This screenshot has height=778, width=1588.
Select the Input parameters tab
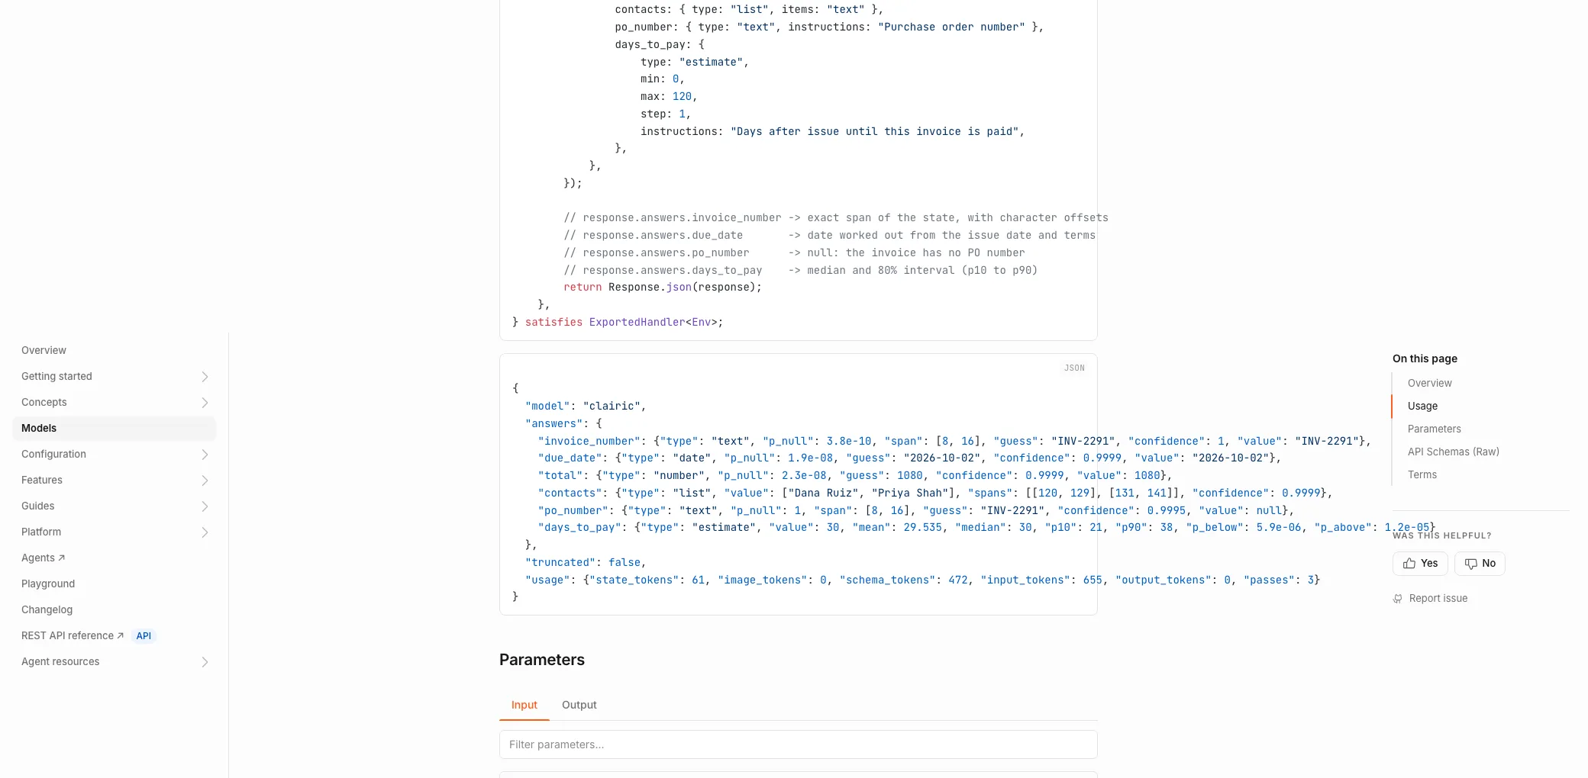(524, 705)
